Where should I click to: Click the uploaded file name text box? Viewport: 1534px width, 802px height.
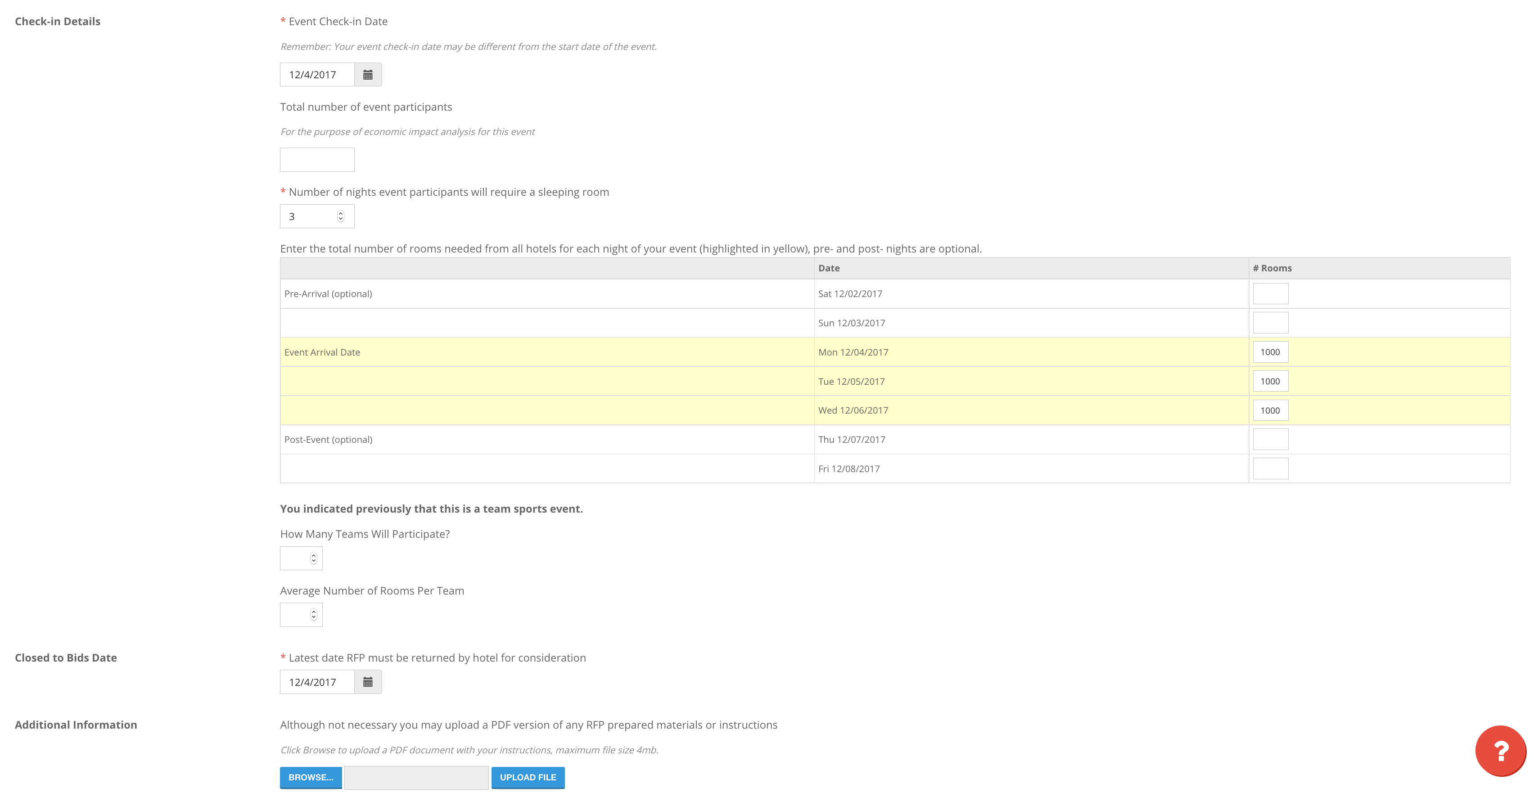[x=416, y=778]
